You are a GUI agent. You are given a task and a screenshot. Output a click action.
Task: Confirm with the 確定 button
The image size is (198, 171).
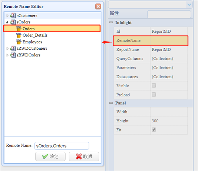[x=50, y=157]
